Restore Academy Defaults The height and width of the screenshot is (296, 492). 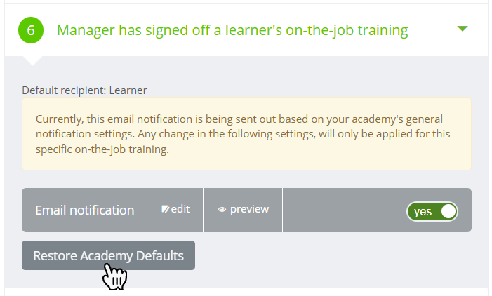tap(108, 255)
